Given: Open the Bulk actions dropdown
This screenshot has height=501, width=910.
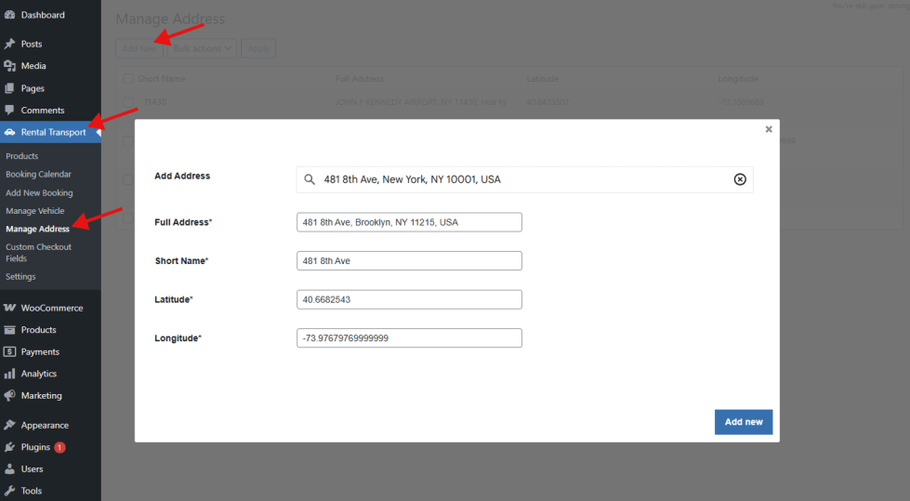Looking at the screenshot, I should (203, 48).
